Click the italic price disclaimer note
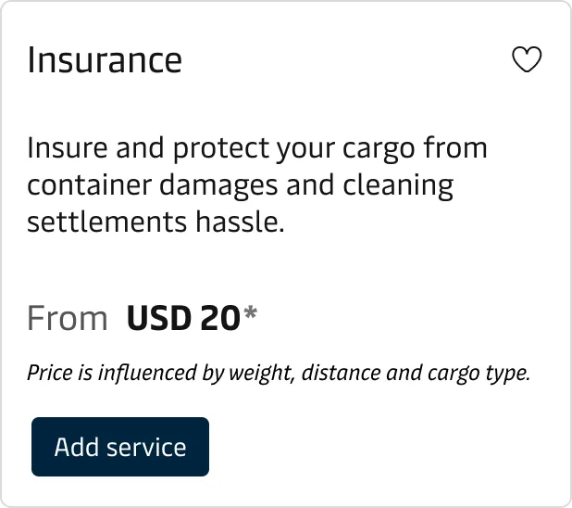 point(279,374)
